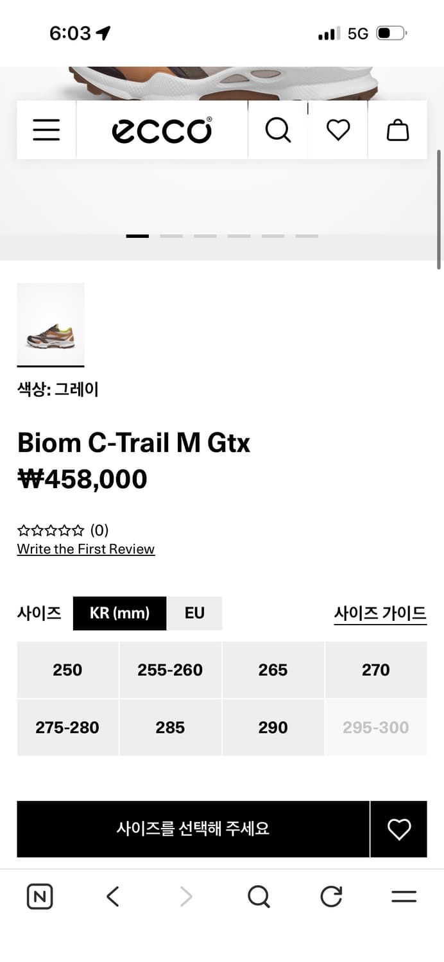
Task: Open browser tabs via bottom-right icon
Action: click(403, 897)
